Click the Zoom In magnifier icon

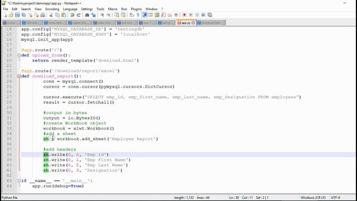point(102,15)
